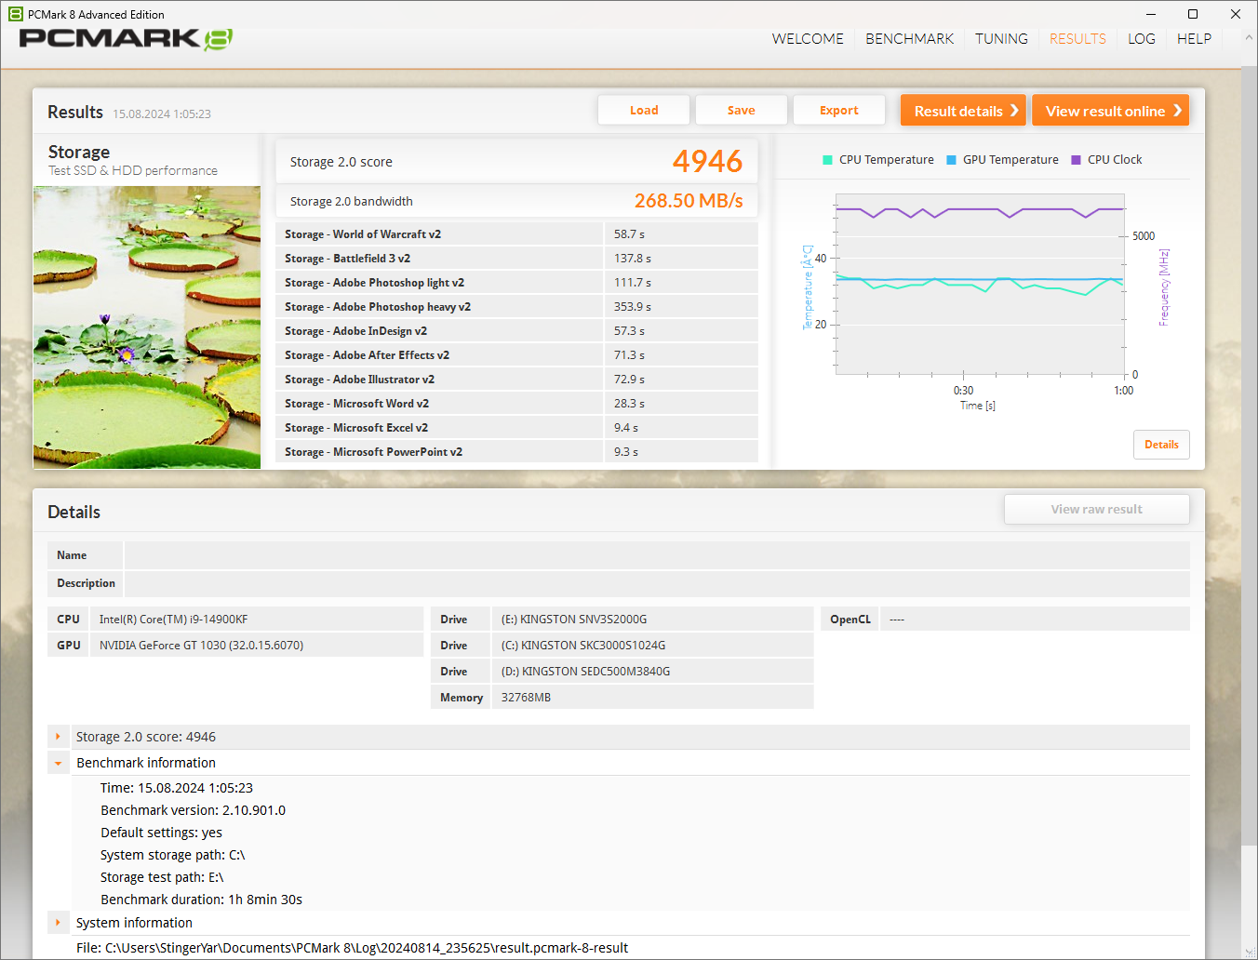The height and width of the screenshot is (960, 1258).
Task: Click the Time: 15.08.2024 1:05:23 line
Action: [x=177, y=788]
